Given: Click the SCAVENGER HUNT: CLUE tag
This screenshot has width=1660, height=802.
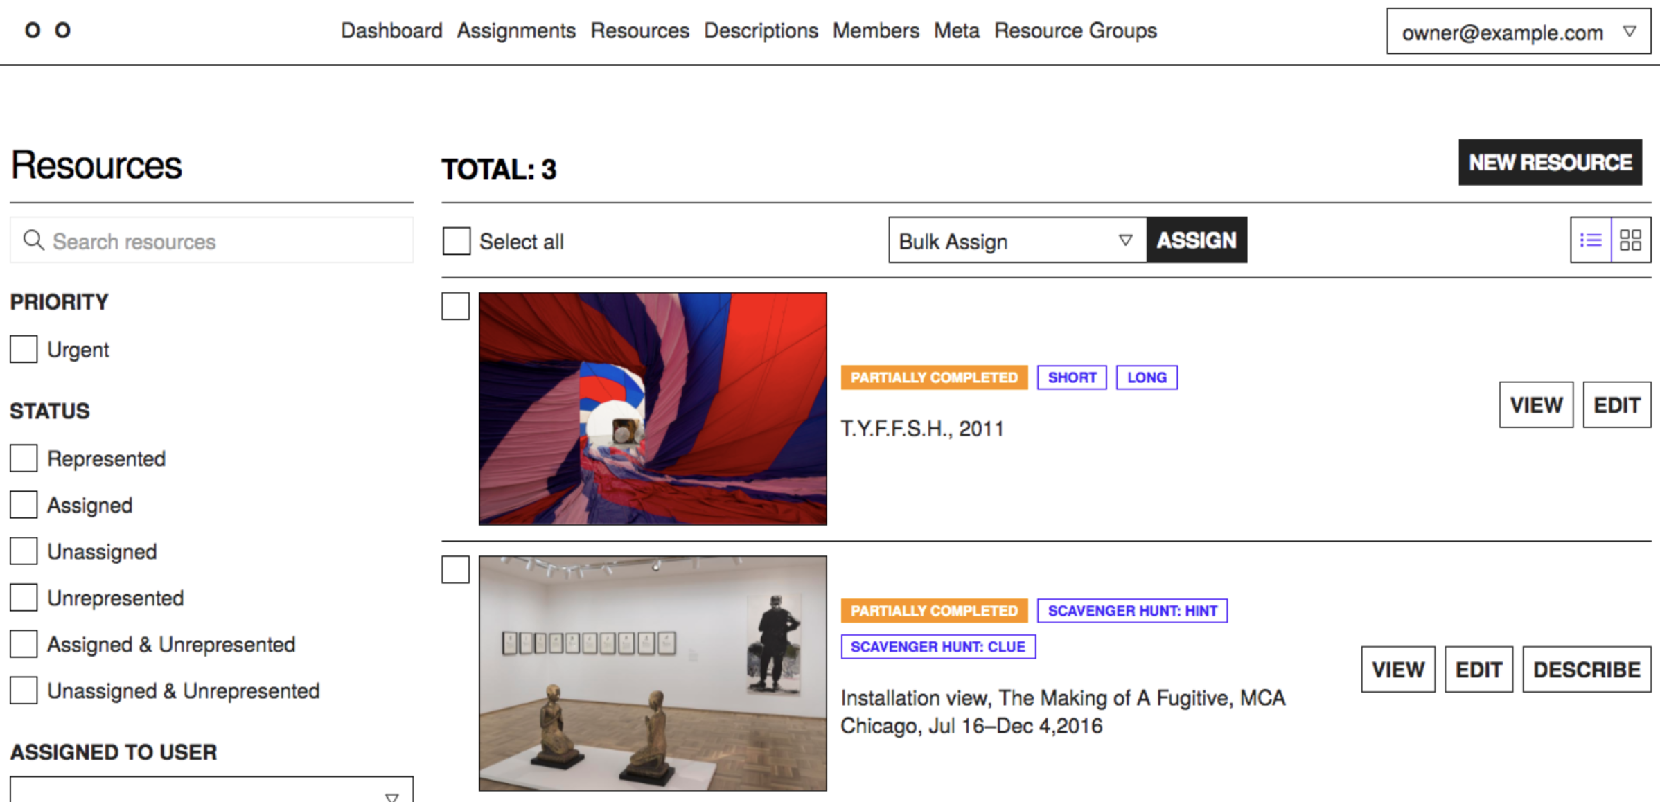Looking at the screenshot, I should pyautogui.click(x=938, y=647).
